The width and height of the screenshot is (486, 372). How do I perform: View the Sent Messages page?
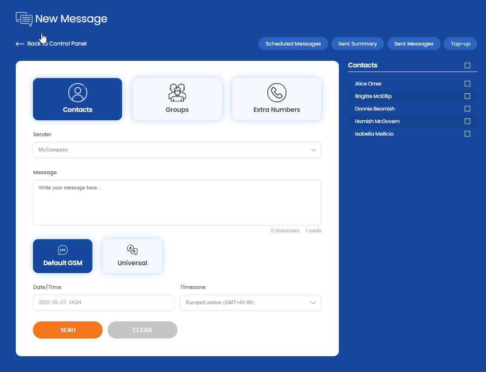coord(414,44)
